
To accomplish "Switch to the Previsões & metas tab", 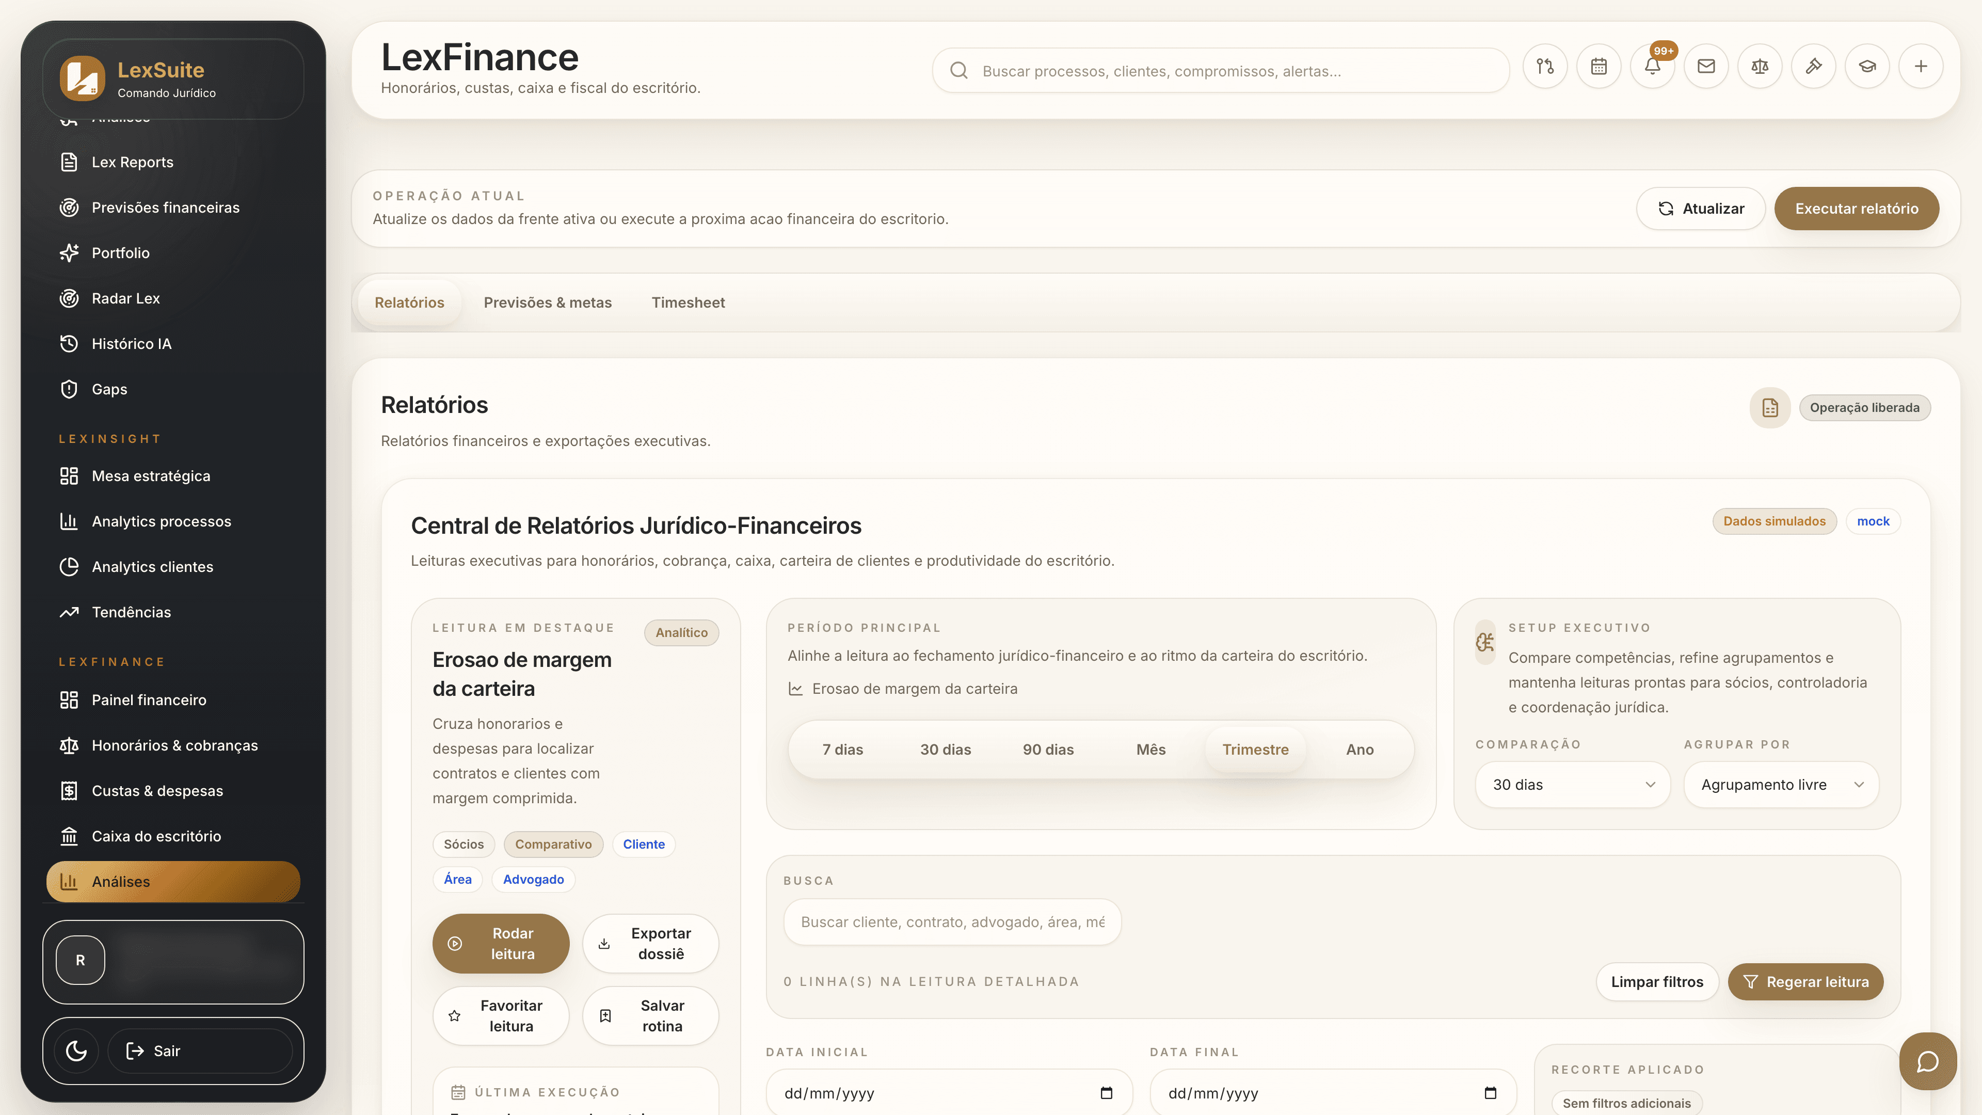I will coord(548,302).
